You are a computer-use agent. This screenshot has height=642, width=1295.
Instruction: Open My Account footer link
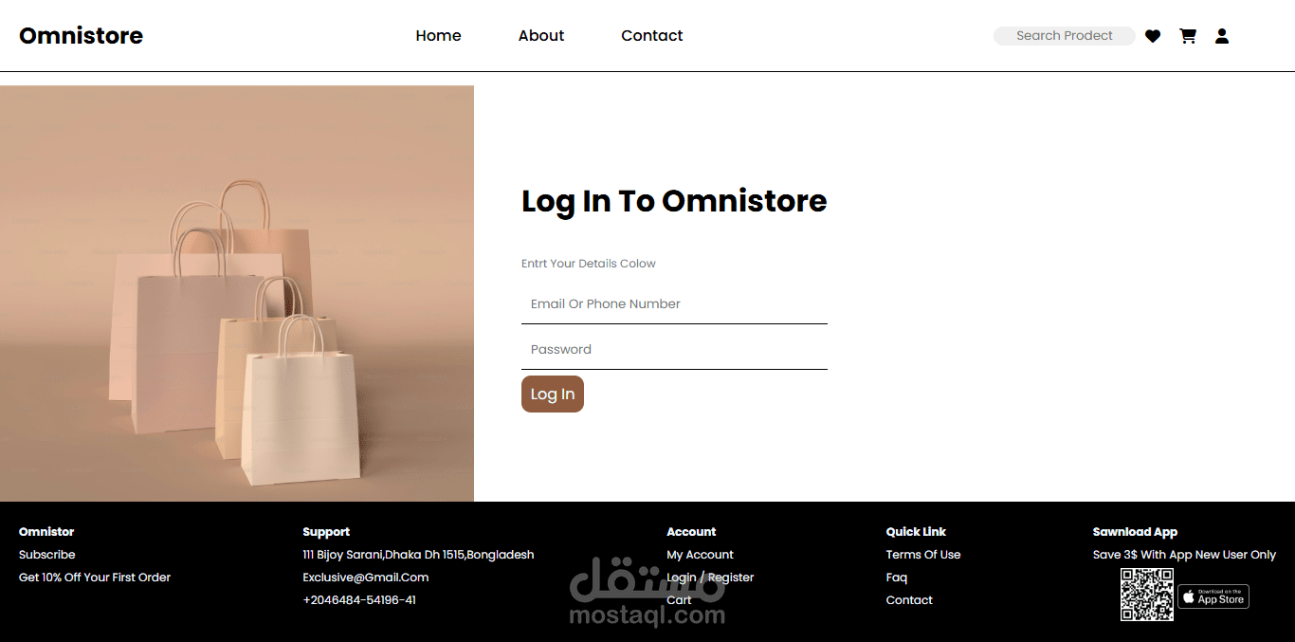700,555
